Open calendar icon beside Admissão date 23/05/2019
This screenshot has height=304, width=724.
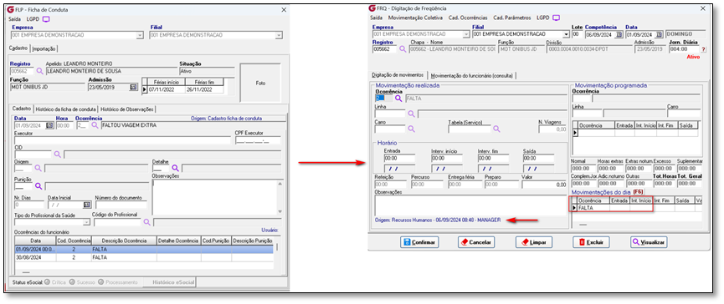click(x=134, y=87)
